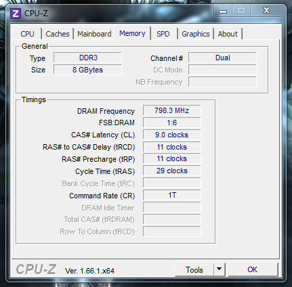This screenshot has width=292, height=287.
Task: Click the CPU-Z purple Z title bar icon
Action: (16, 14)
